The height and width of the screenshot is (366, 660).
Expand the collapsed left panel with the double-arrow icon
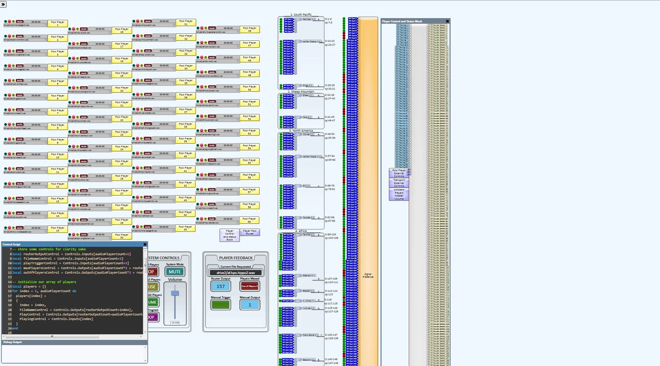pyautogui.click(x=3, y=4)
